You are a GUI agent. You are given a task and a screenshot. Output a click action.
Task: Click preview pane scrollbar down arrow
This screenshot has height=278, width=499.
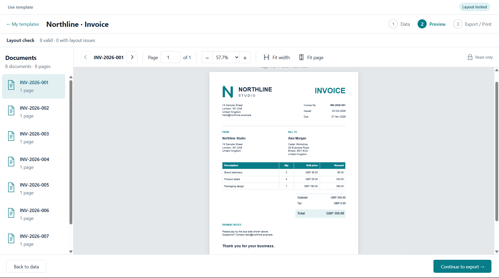coord(497,252)
